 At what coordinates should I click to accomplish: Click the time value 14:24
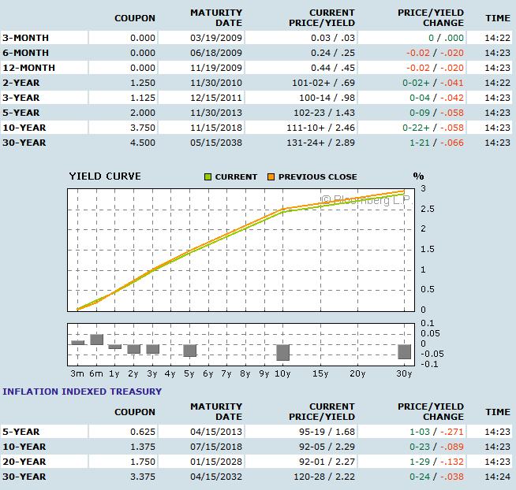click(x=497, y=477)
